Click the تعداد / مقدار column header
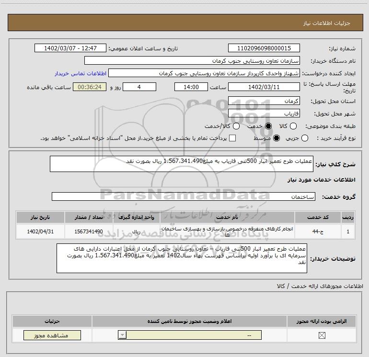369x357 pixels. coord(89,217)
